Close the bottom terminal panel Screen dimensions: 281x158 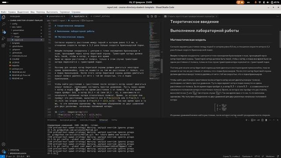[x=278, y=120]
